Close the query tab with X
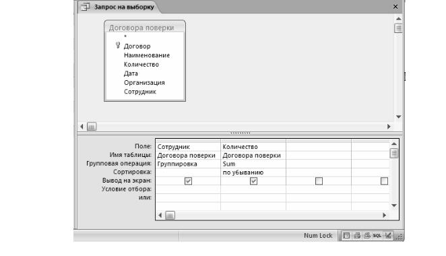Image resolution: width=446 pixels, height=256 pixels. click(x=395, y=7)
